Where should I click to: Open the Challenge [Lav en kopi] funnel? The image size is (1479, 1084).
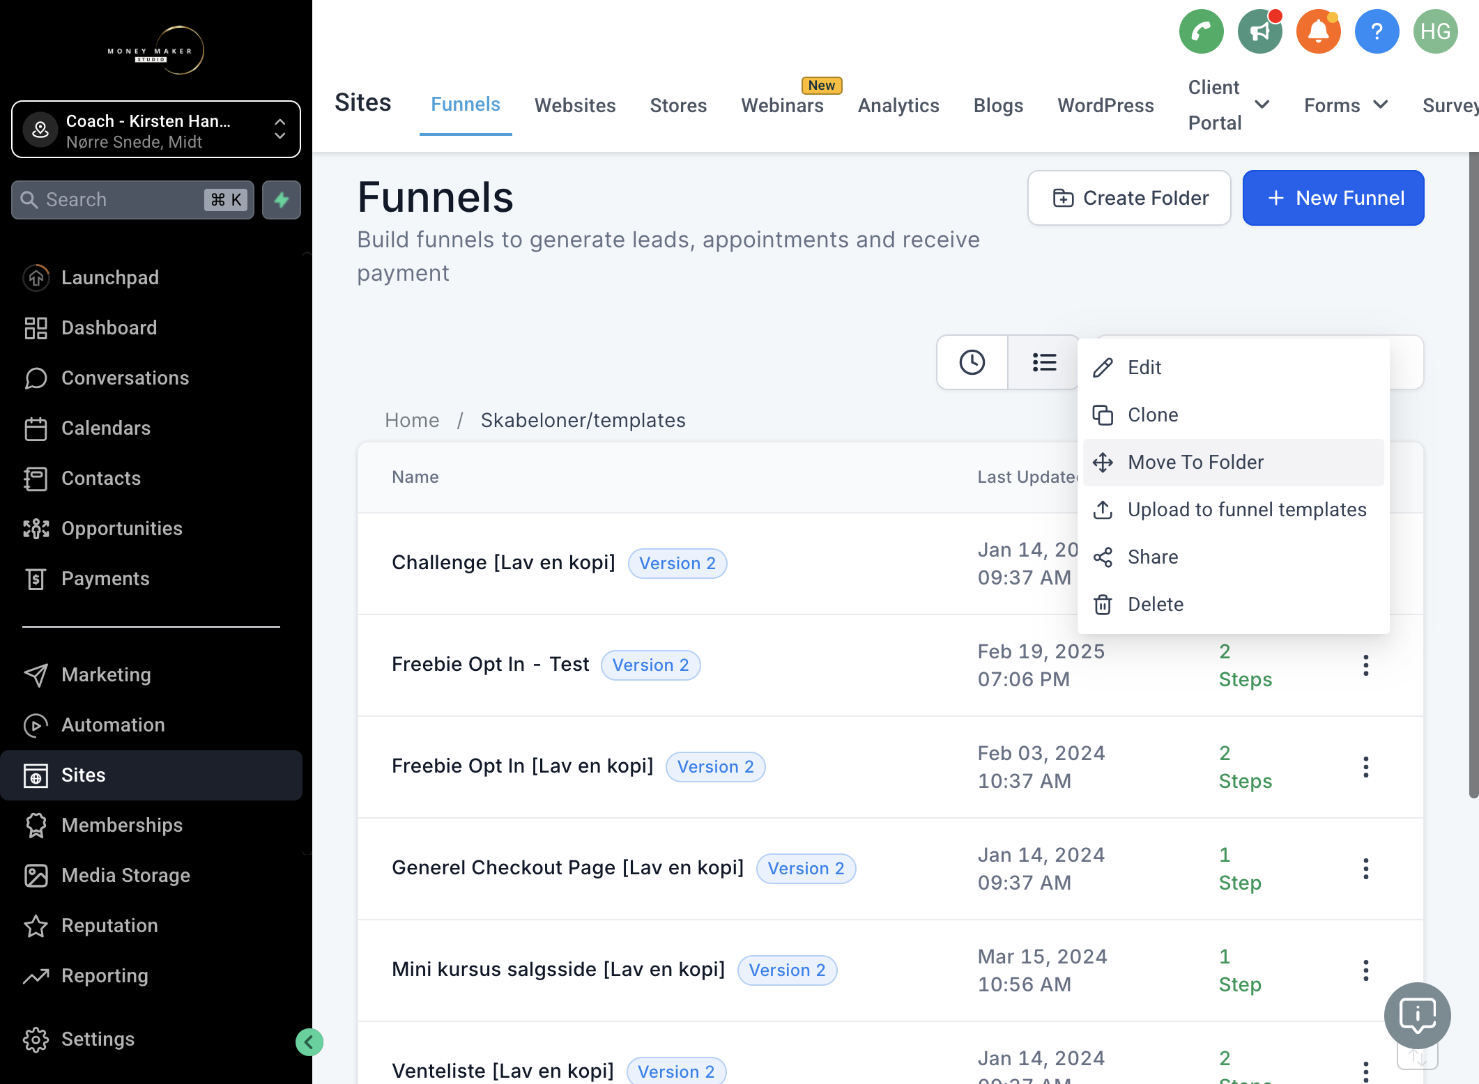coord(503,562)
